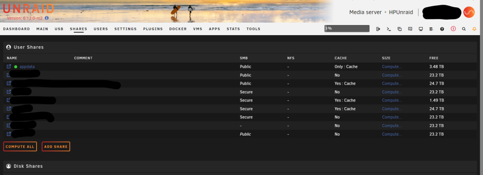This screenshot has width=483, height=175.
Task: Click the Media server description text
Action: 366,12
